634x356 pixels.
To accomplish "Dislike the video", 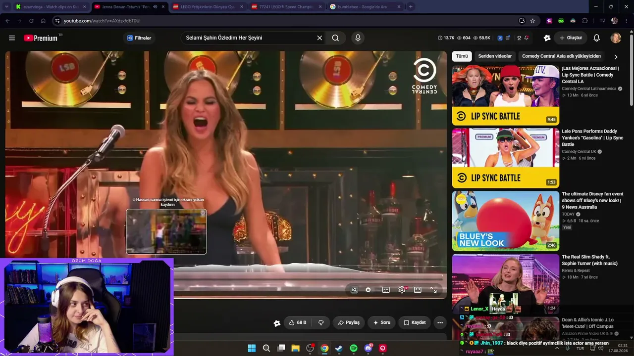I will 321,322.
